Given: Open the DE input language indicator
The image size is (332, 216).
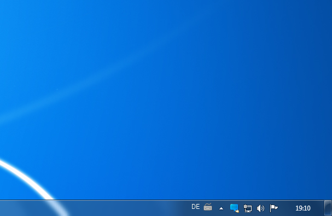Looking at the screenshot, I should tap(195, 207).
